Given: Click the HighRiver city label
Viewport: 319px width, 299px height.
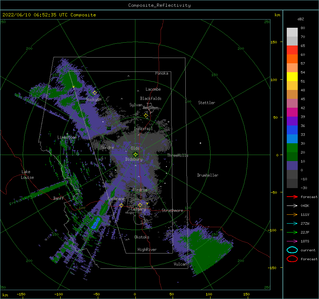Looking at the screenshot, I should click(x=147, y=250).
